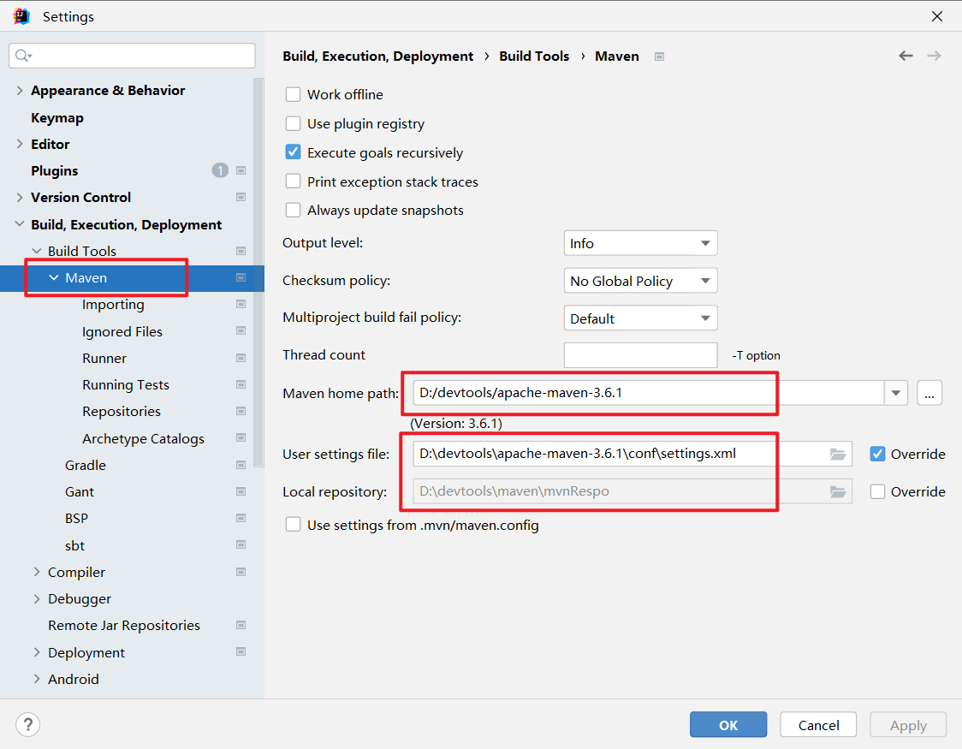Click the project icon on Repositories row
The image size is (962, 749).
pyautogui.click(x=241, y=411)
